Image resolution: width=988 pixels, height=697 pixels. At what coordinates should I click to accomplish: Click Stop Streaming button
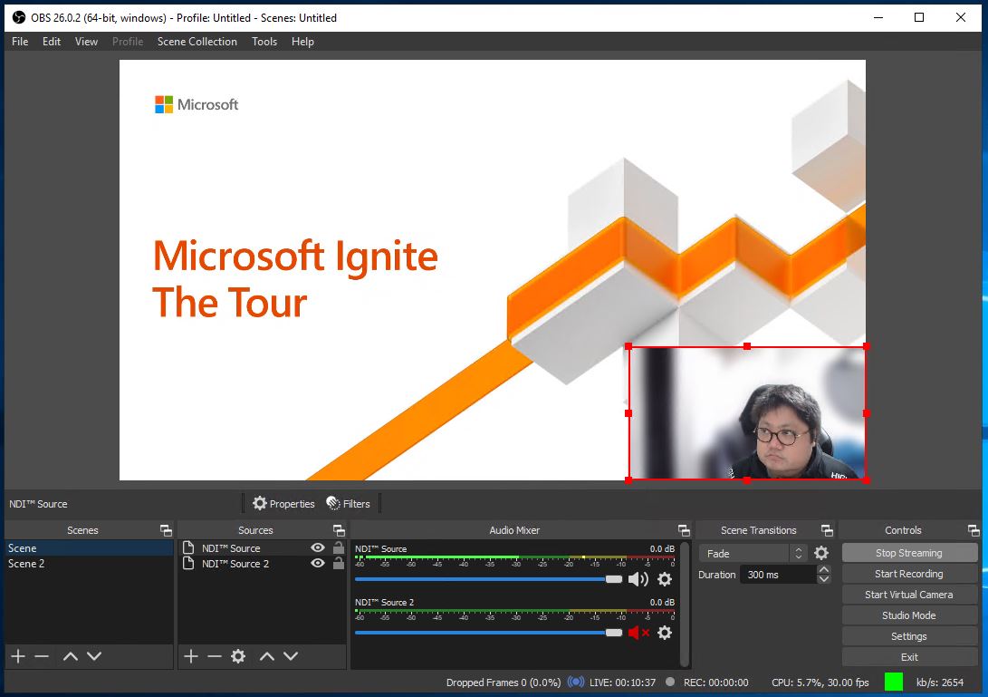tap(909, 553)
